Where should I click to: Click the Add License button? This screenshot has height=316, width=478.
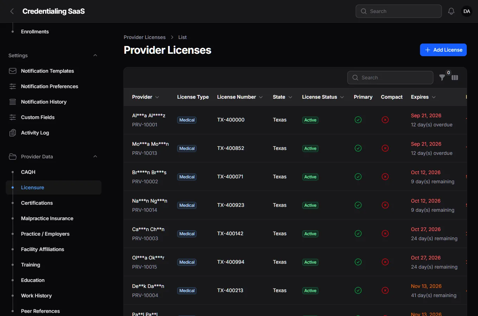(x=443, y=50)
